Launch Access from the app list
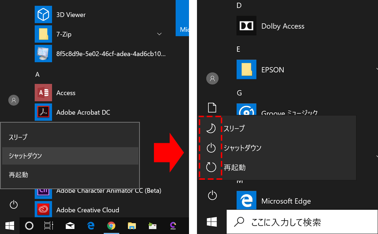Screen dimensions: 378x234 [65, 93]
